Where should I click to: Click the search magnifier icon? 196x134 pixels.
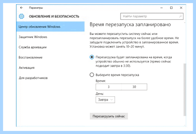click(180, 16)
